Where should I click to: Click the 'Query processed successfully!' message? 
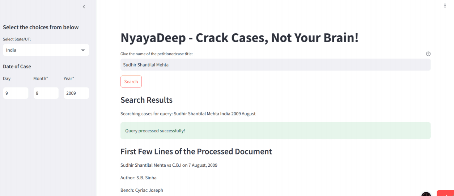point(275,131)
